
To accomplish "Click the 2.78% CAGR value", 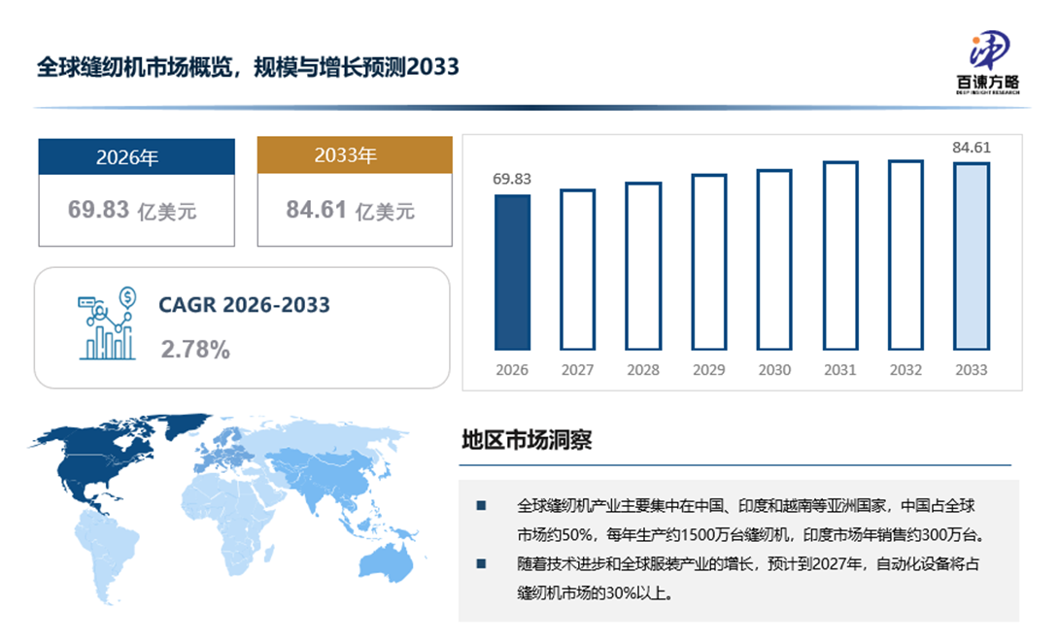I will point(195,350).
